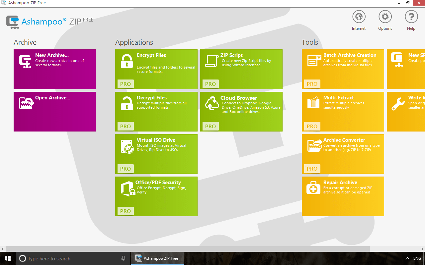Viewport: 425px width, 265px height.
Task: Click the Virtual ISO Drive disc icon
Action: click(127, 146)
